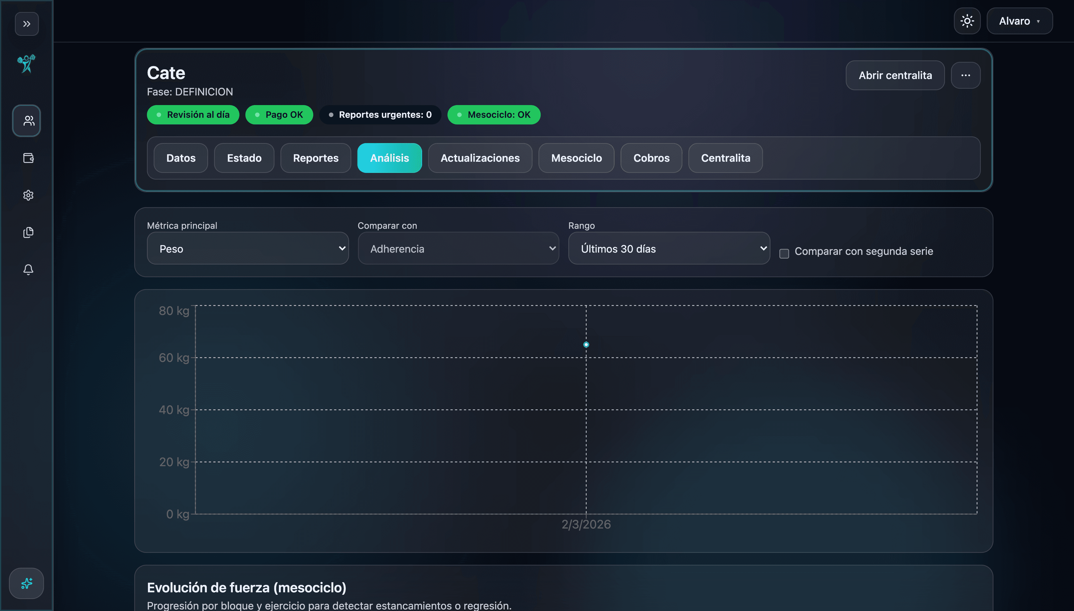Image resolution: width=1074 pixels, height=611 pixels.
Task: Select the data point on the weight chart
Action: 586,344
